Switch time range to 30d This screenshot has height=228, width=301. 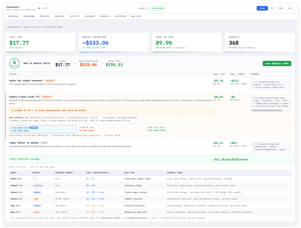coord(281,8)
